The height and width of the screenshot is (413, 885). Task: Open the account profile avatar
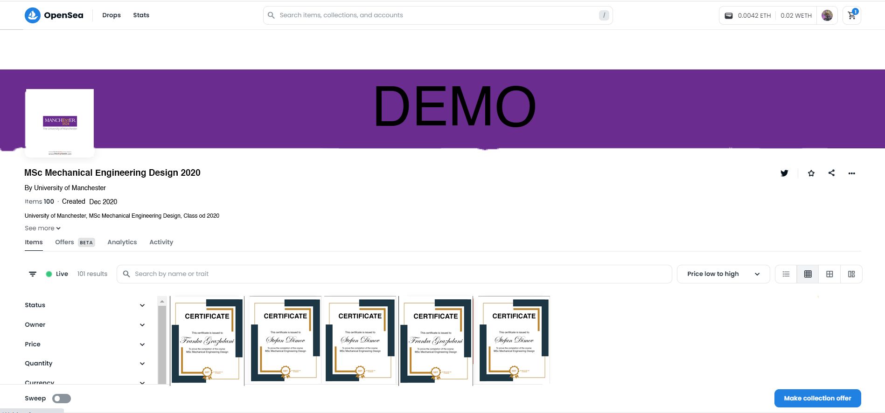(x=827, y=15)
